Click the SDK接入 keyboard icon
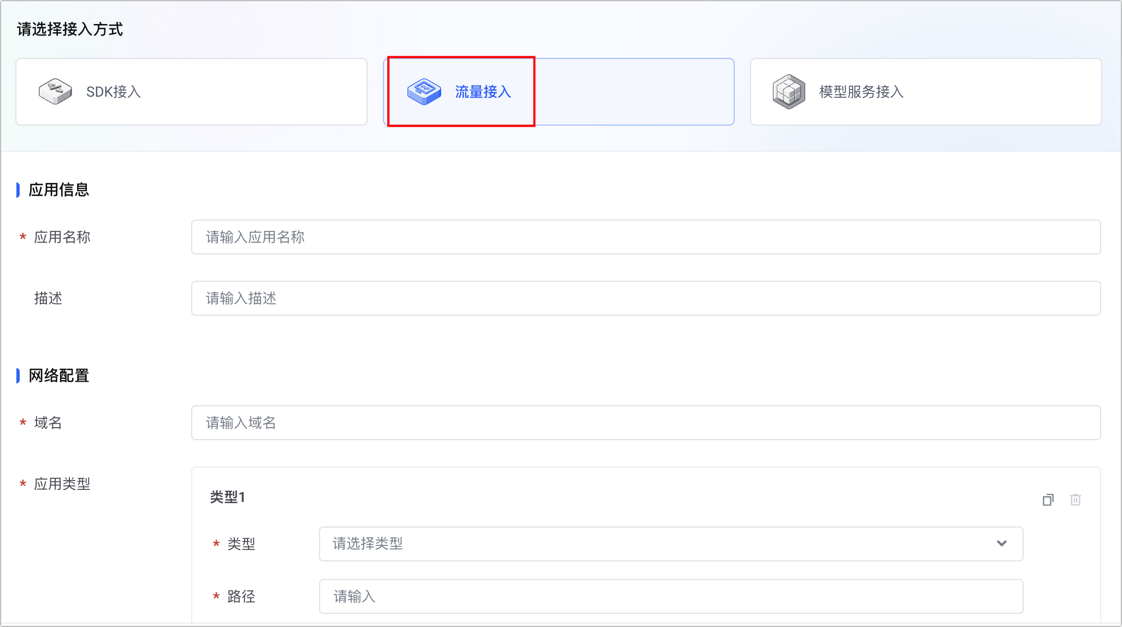The image size is (1122, 627). pyautogui.click(x=55, y=91)
